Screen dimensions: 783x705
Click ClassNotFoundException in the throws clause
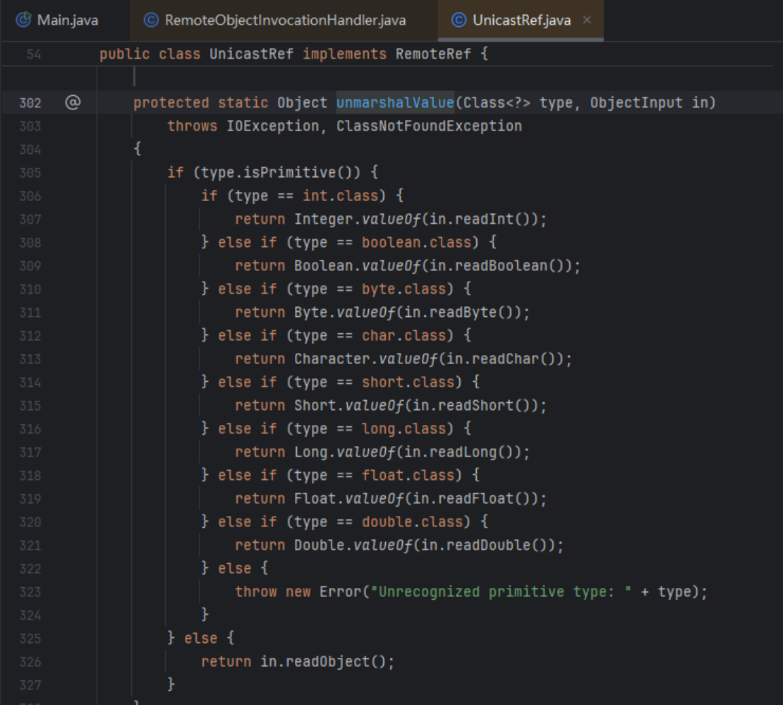pos(429,126)
